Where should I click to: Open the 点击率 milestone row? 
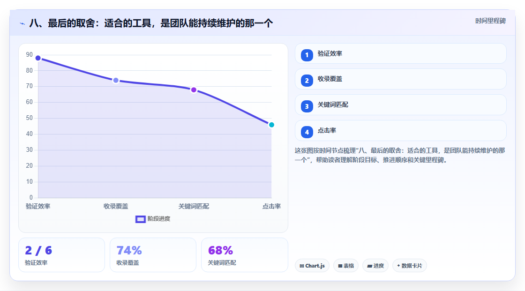(x=400, y=131)
